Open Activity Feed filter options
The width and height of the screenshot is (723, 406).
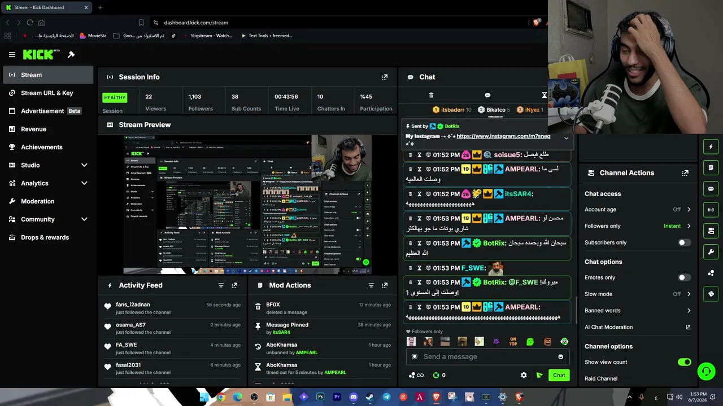pyautogui.click(x=221, y=285)
